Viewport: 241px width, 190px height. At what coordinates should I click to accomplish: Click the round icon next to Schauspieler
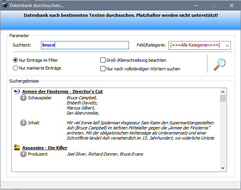coord(23,98)
